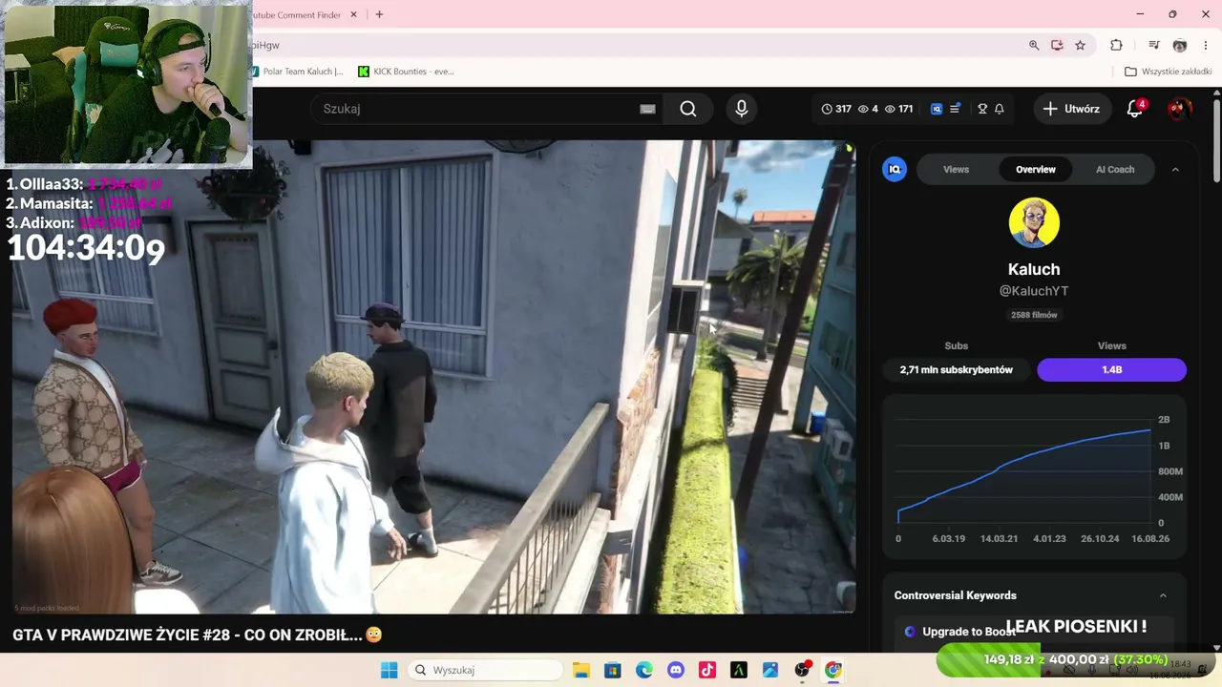Viewport: 1222px width, 687px height.
Task: Open File Explorer from the taskbar
Action: (580, 670)
